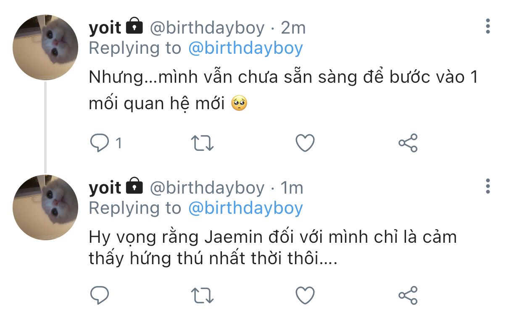Open yoit's profile from second tweet name

[105, 188]
